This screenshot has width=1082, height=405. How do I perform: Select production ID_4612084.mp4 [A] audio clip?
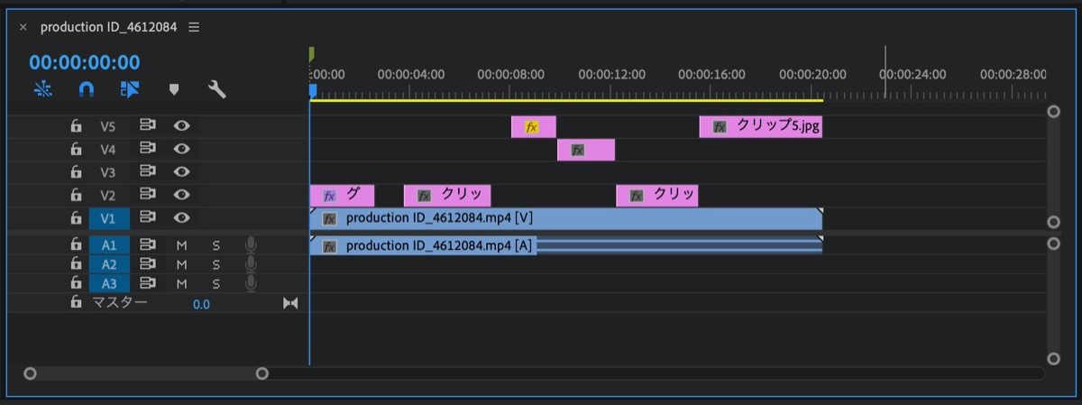pos(566,245)
